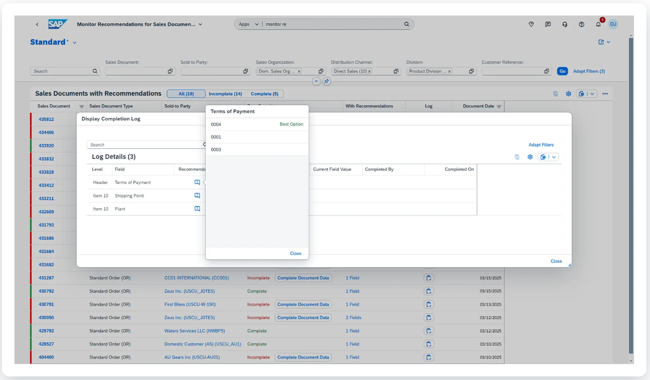This screenshot has width=650, height=380.
Task: Expand the Standard view variant dropdown
Action: (x=74, y=43)
